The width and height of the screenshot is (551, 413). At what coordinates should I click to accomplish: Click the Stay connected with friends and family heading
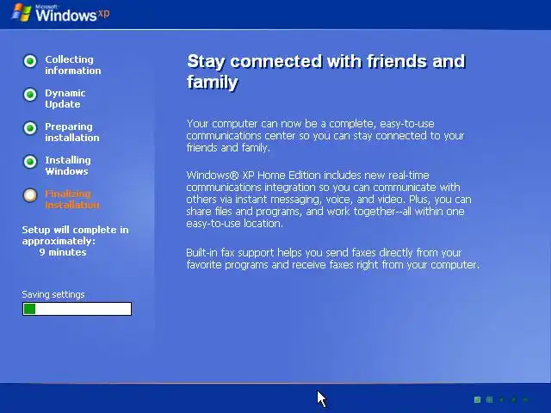326,71
